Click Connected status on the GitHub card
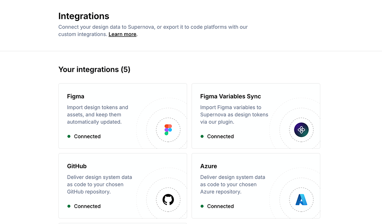382x224 pixels. point(87,206)
